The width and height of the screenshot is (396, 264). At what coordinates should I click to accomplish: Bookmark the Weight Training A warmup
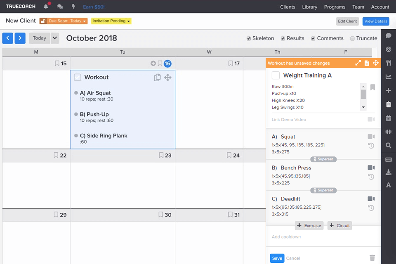[372, 87]
